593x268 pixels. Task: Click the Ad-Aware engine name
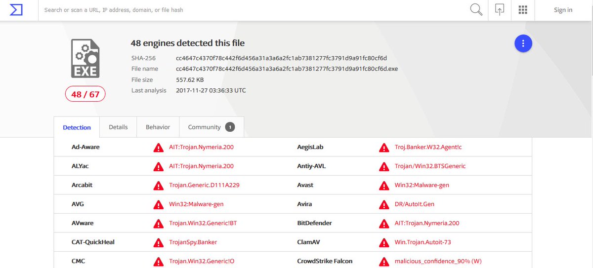point(85,148)
